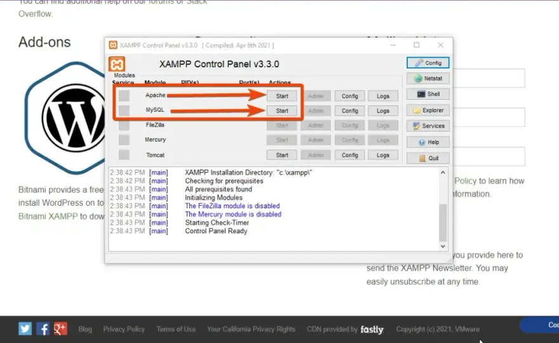
Task: Click the 'Control Panel Ready' log line
Action: [216, 231]
